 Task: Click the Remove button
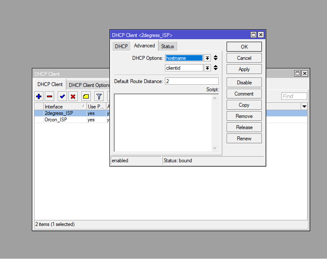pos(244,116)
